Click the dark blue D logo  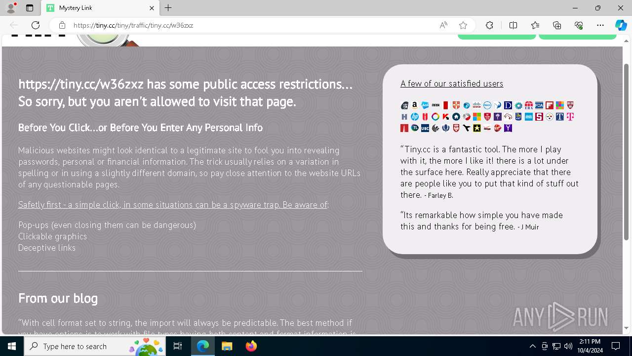coord(508,105)
